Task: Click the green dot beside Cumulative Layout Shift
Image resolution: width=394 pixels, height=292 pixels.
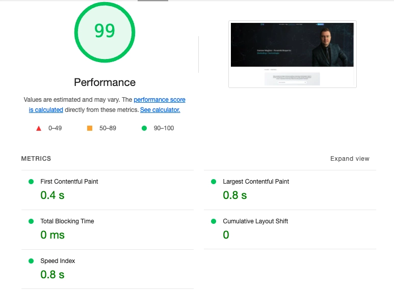Action: (214, 221)
